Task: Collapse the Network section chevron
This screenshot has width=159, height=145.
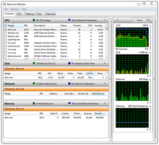Action: coord(105,84)
